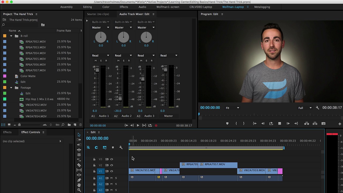Viewport: 343px width, 193px height.
Task: Open Master track Read automation dropdown
Action: 169,55
